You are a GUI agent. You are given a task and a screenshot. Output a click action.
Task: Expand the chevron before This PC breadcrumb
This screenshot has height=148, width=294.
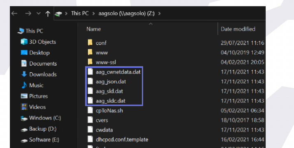pos(66,14)
